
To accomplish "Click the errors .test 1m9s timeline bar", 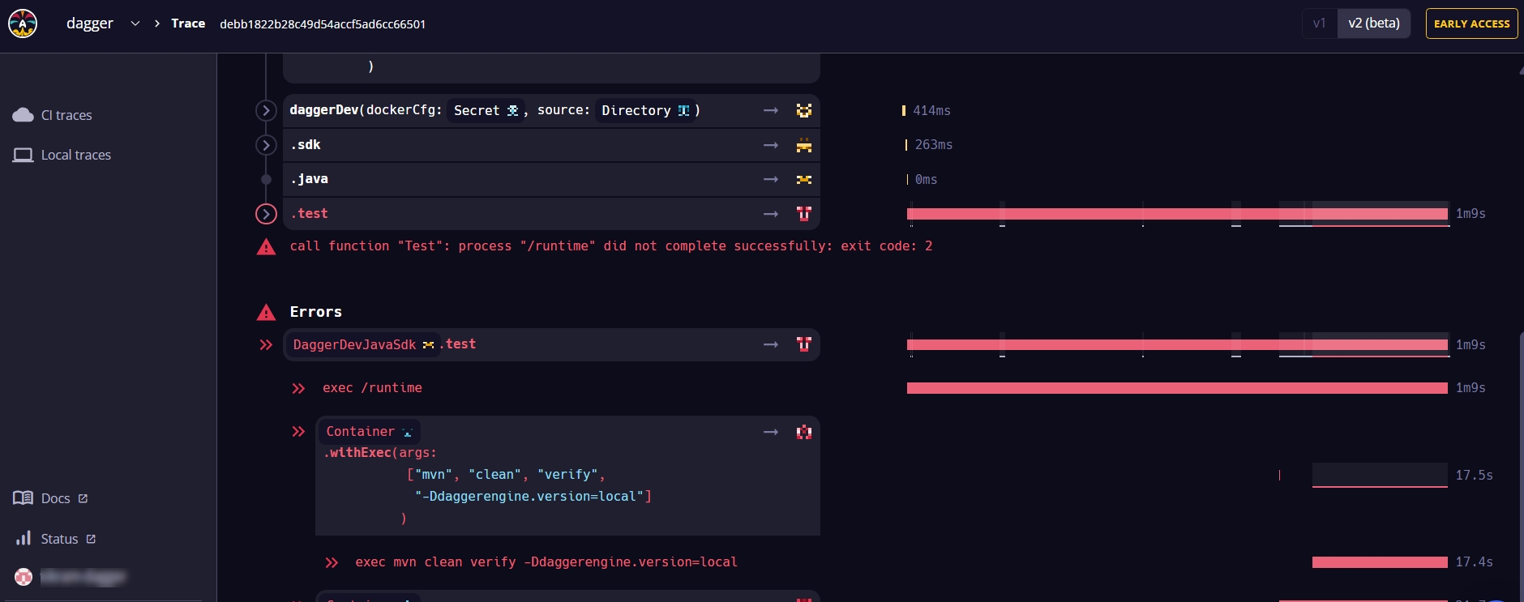I will [x=1177, y=345].
